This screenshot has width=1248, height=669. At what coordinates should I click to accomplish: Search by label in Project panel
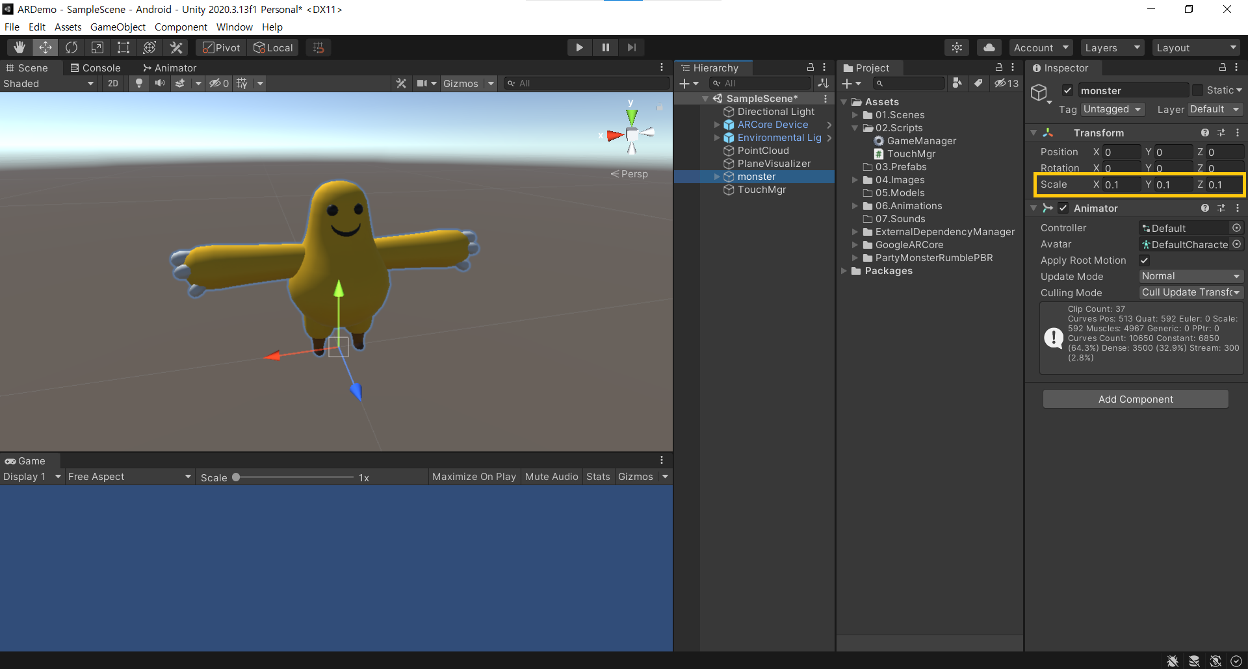[978, 83]
